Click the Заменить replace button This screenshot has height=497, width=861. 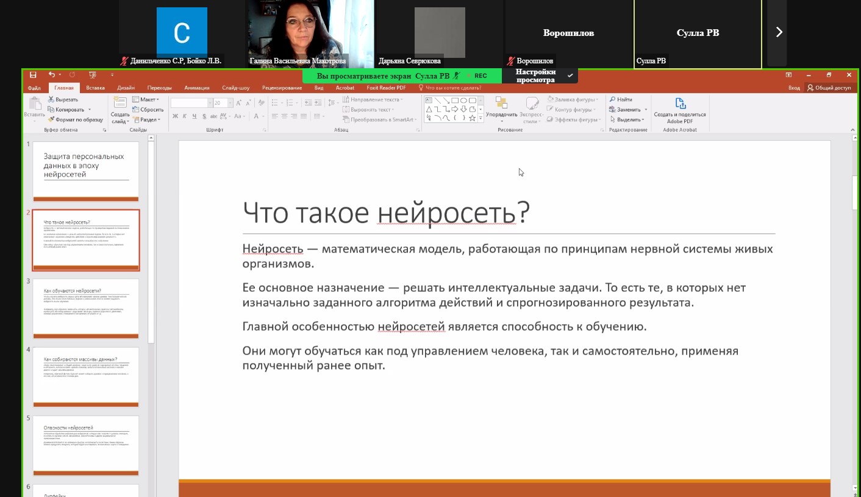click(x=629, y=110)
